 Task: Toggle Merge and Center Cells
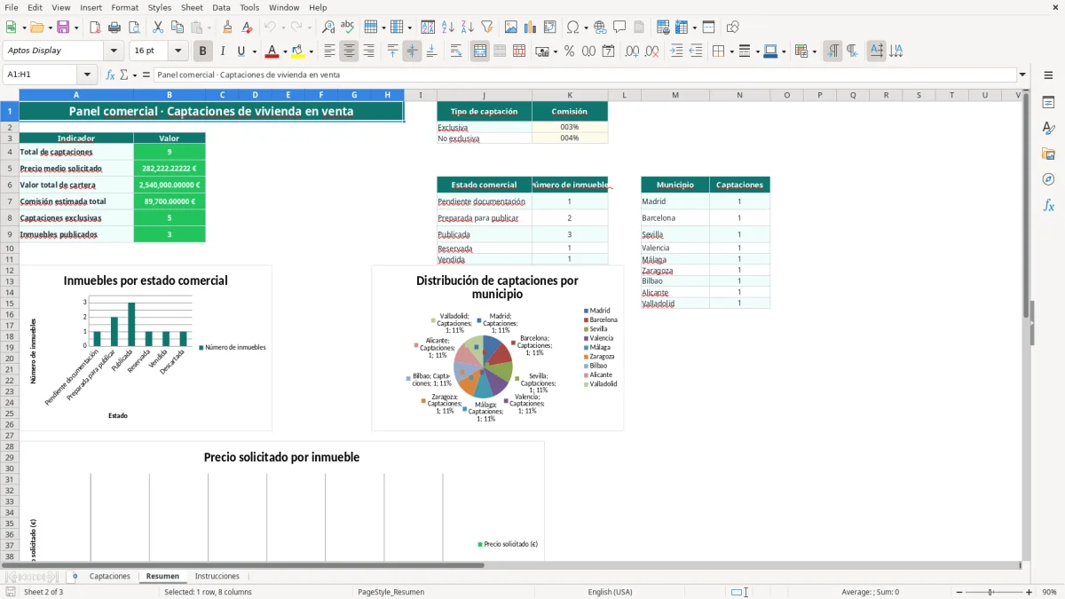point(480,51)
